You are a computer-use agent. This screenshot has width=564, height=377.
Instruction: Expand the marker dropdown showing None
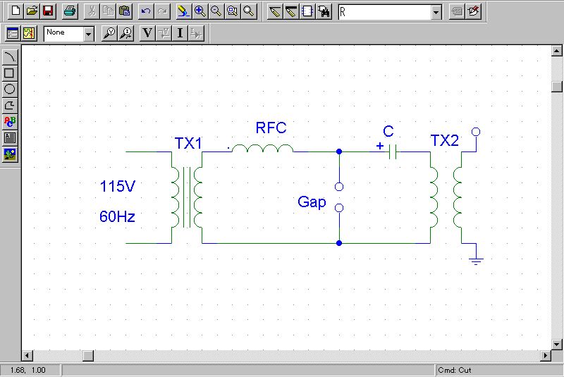tap(88, 33)
